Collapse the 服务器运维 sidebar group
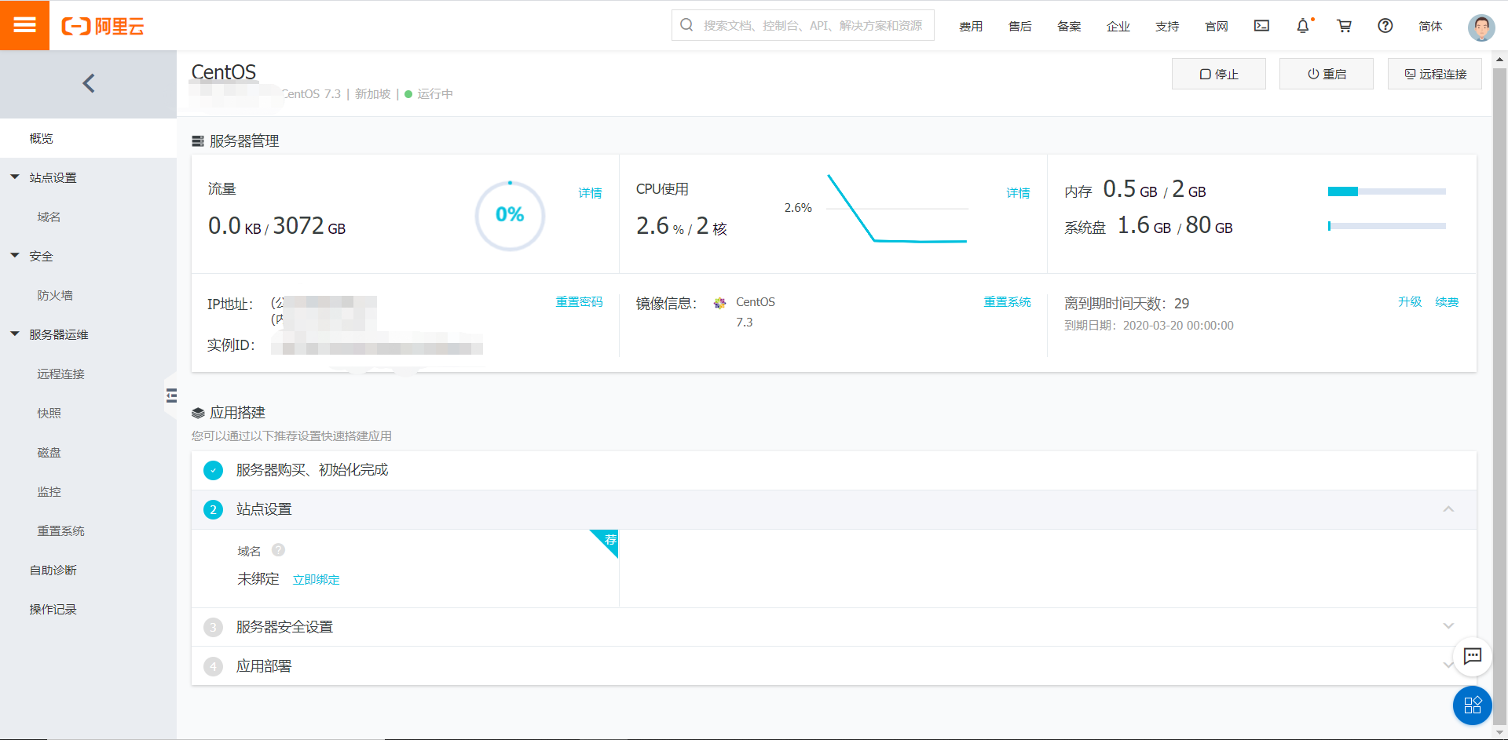Viewport: 1508px width, 740px height. [15, 334]
